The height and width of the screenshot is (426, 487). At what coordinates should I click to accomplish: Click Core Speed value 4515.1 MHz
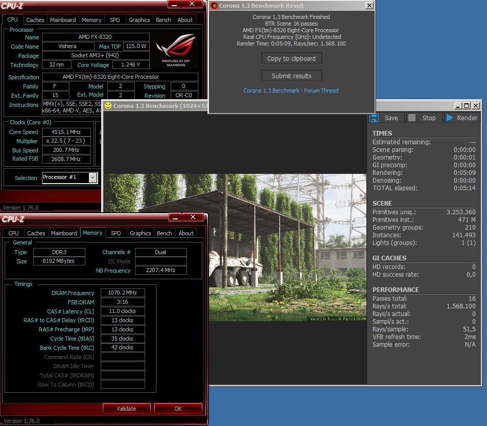[x=66, y=132]
